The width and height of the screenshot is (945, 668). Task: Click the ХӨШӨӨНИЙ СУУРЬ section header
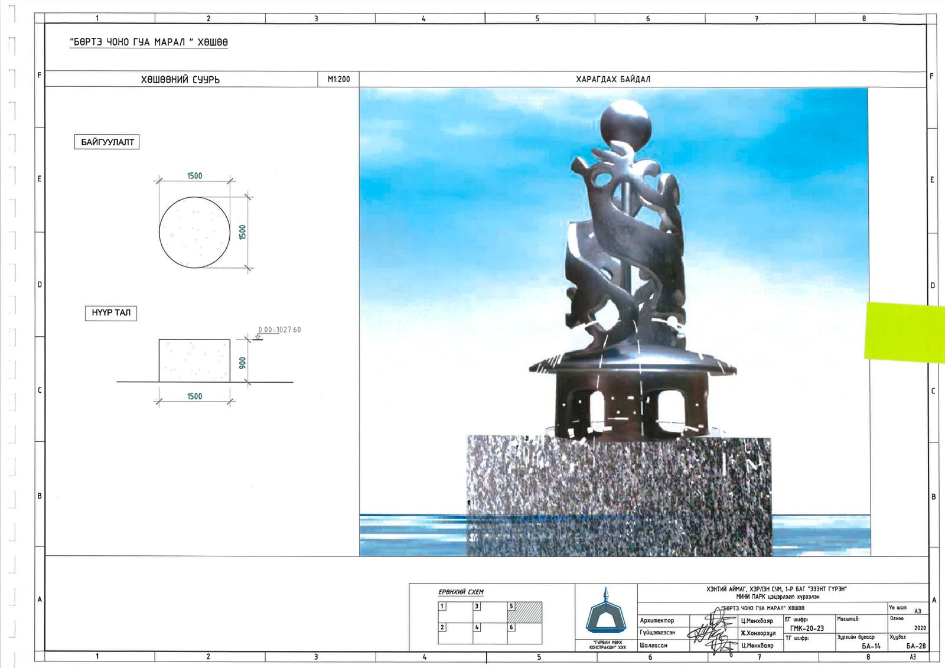pyautogui.click(x=180, y=79)
